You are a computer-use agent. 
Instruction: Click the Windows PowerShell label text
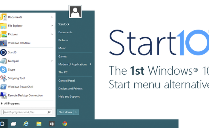point(21,87)
